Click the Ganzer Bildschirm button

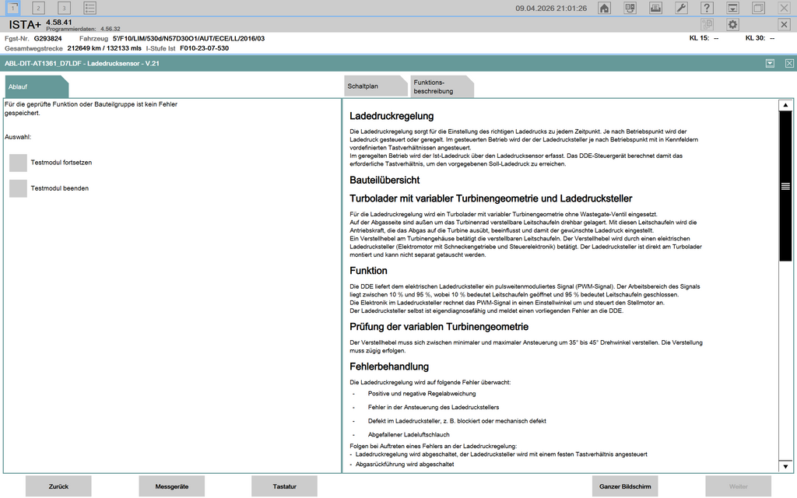coord(624,486)
